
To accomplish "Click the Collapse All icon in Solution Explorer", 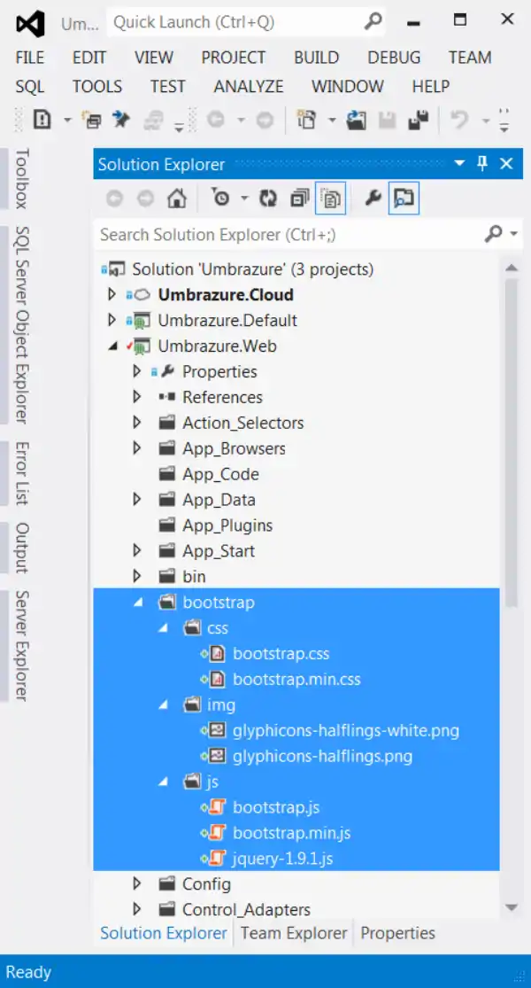I will (299, 199).
